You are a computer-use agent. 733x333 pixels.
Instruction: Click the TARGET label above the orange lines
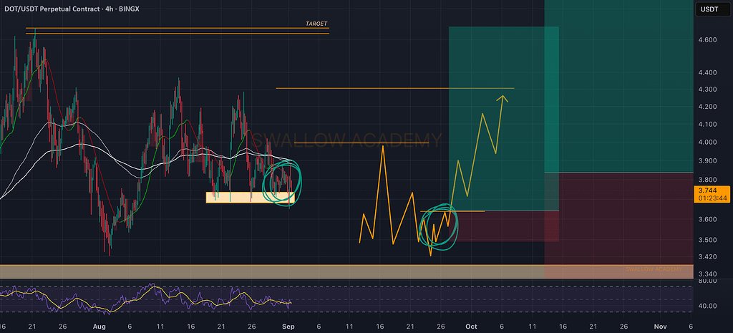click(x=316, y=24)
